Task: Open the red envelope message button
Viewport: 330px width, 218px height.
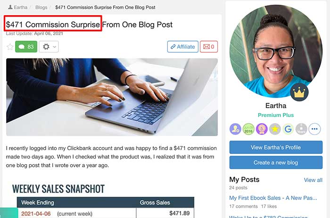Action: coord(209,47)
